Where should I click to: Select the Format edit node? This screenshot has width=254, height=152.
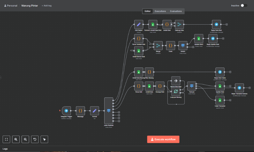click(x=94, y=111)
